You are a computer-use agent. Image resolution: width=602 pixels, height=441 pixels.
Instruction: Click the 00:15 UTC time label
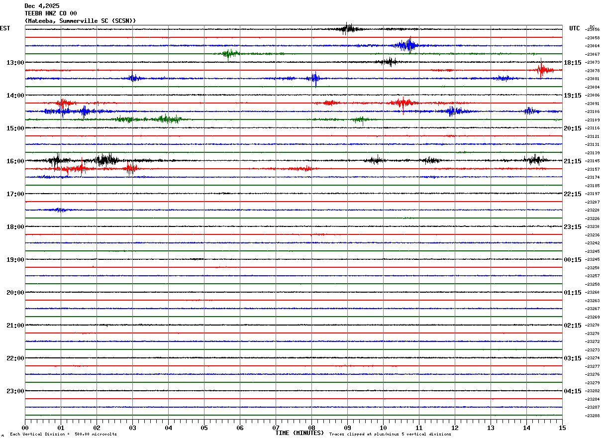point(573,260)
